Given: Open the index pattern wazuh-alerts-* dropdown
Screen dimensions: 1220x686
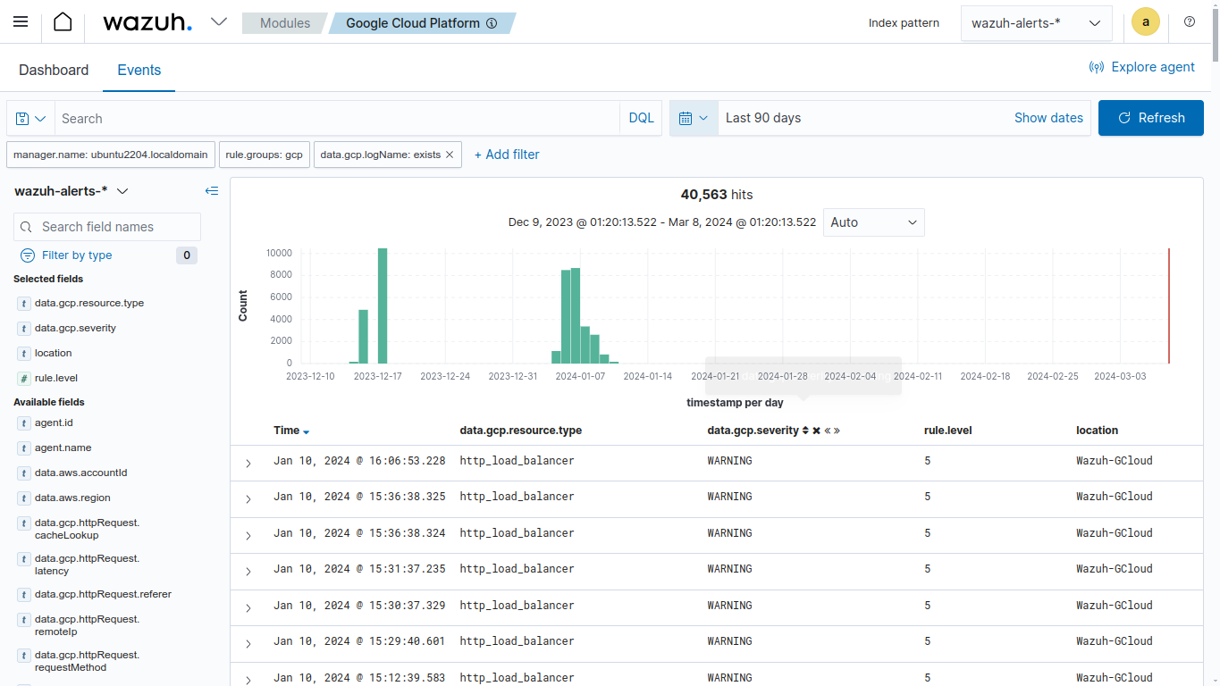Looking at the screenshot, I should (1037, 23).
